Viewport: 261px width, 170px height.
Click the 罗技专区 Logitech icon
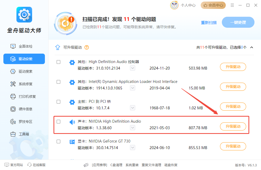pyautogui.click(x=13, y=122)
